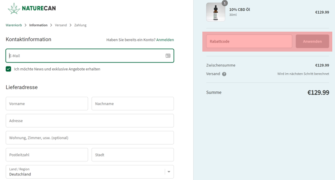Click into the Vorname field

pos(47,104)
